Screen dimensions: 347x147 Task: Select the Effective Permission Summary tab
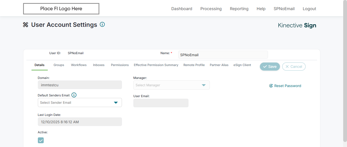(x=156, y=65)
